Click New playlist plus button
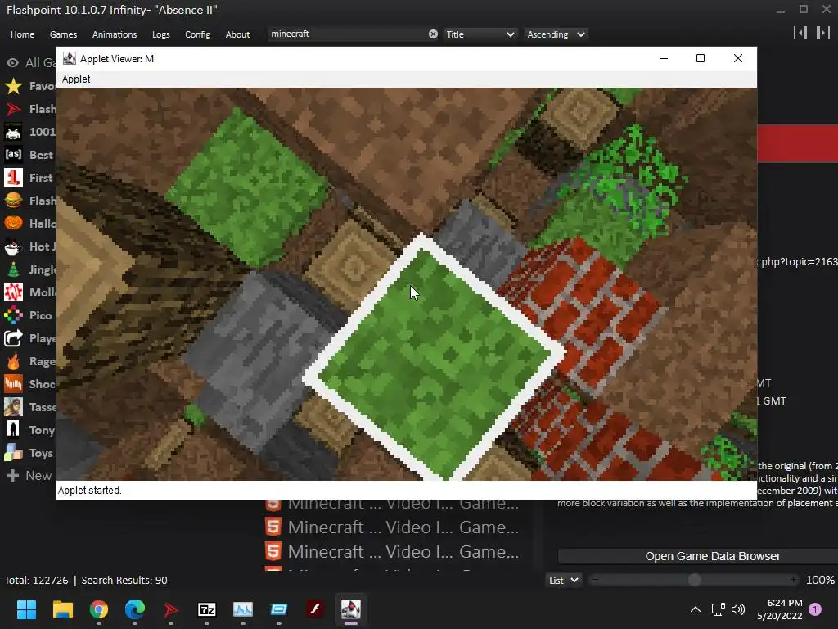838x629 pixels. point(13,476)
